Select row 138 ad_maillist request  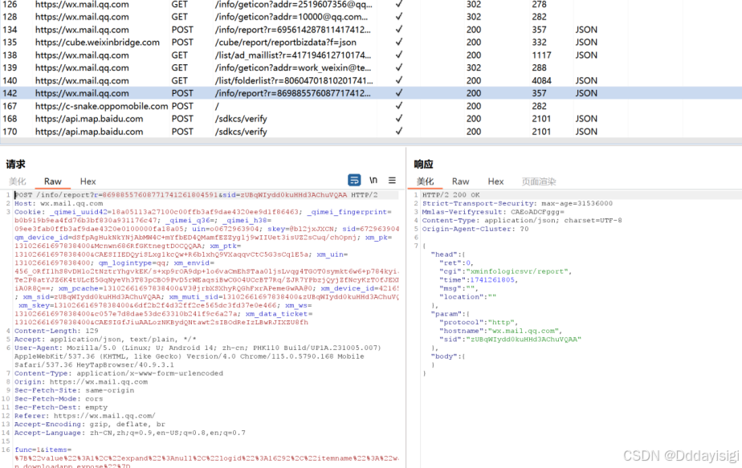371,55
